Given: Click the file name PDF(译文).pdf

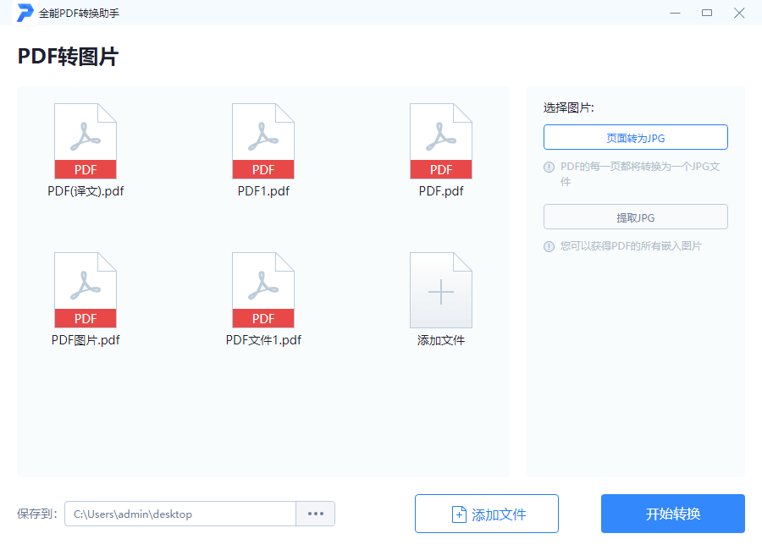Looking at the screenshot, I should (86, 191).
